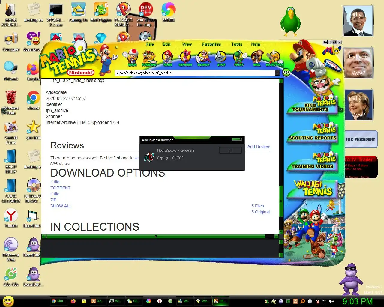
Task: Open the Yandex desktop icon
Action: (x=11, y=218)
